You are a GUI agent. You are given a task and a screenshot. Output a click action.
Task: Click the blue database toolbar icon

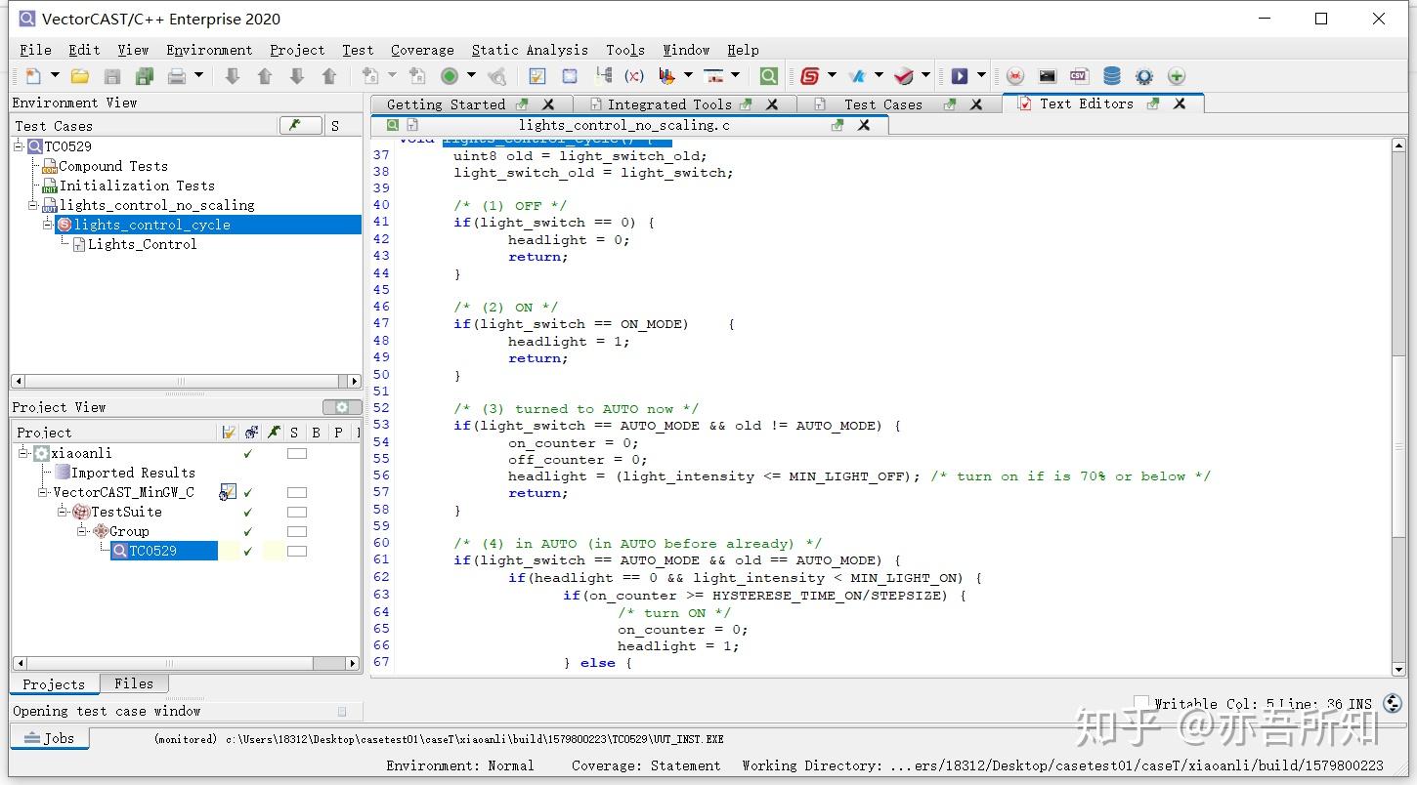coord(1111,76)
